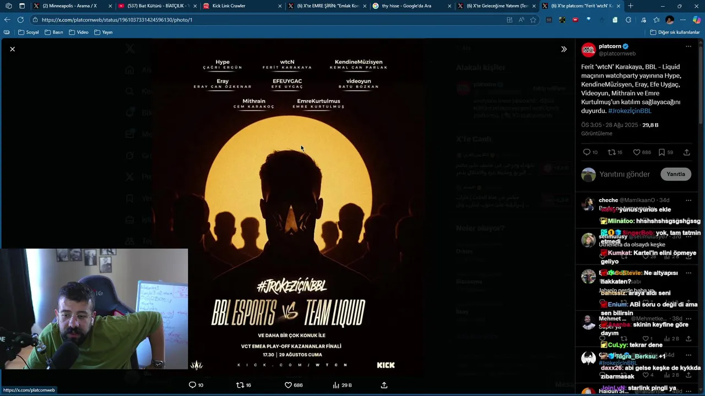Image resolution: width=705 pixels, height=396 pixels.
Task: Reply icon under the tweet in side panel
Action: pyautogui.click(x=587, y=152)
